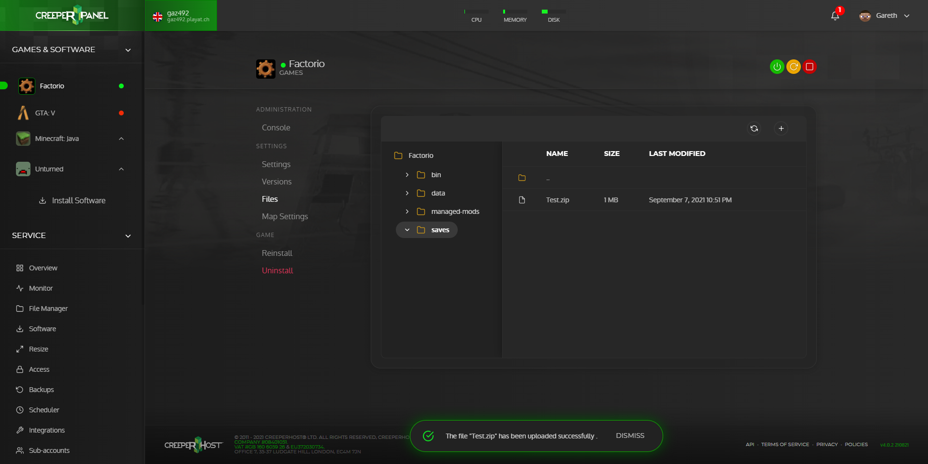Open the API footer link
Viewport: 928px width, 464px height.
(750, 444)
